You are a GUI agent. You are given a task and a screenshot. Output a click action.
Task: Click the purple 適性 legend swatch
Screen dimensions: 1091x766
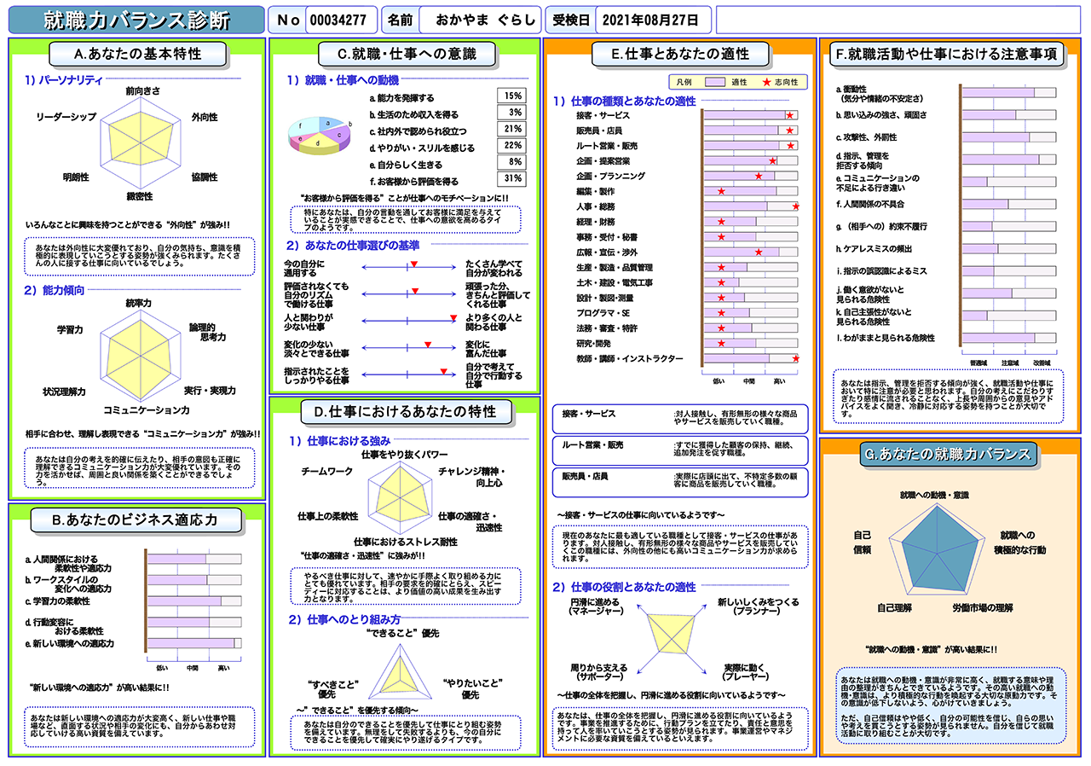tap(716, 82)
